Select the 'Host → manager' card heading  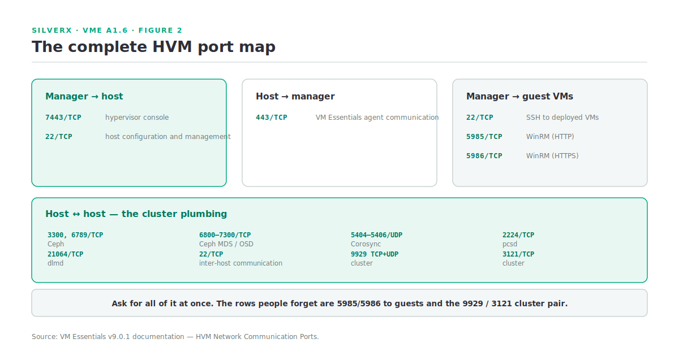295,97
